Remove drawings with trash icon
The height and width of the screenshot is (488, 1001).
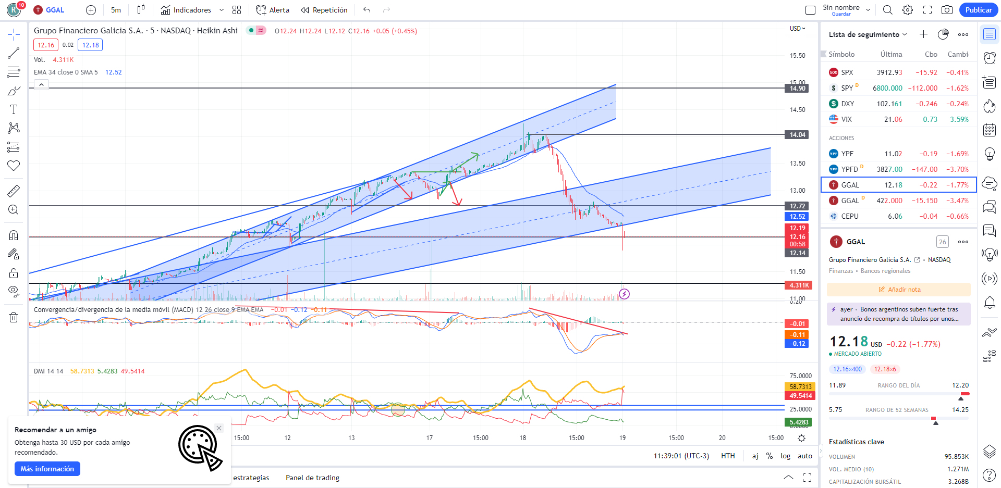click(x=14, y=317)
